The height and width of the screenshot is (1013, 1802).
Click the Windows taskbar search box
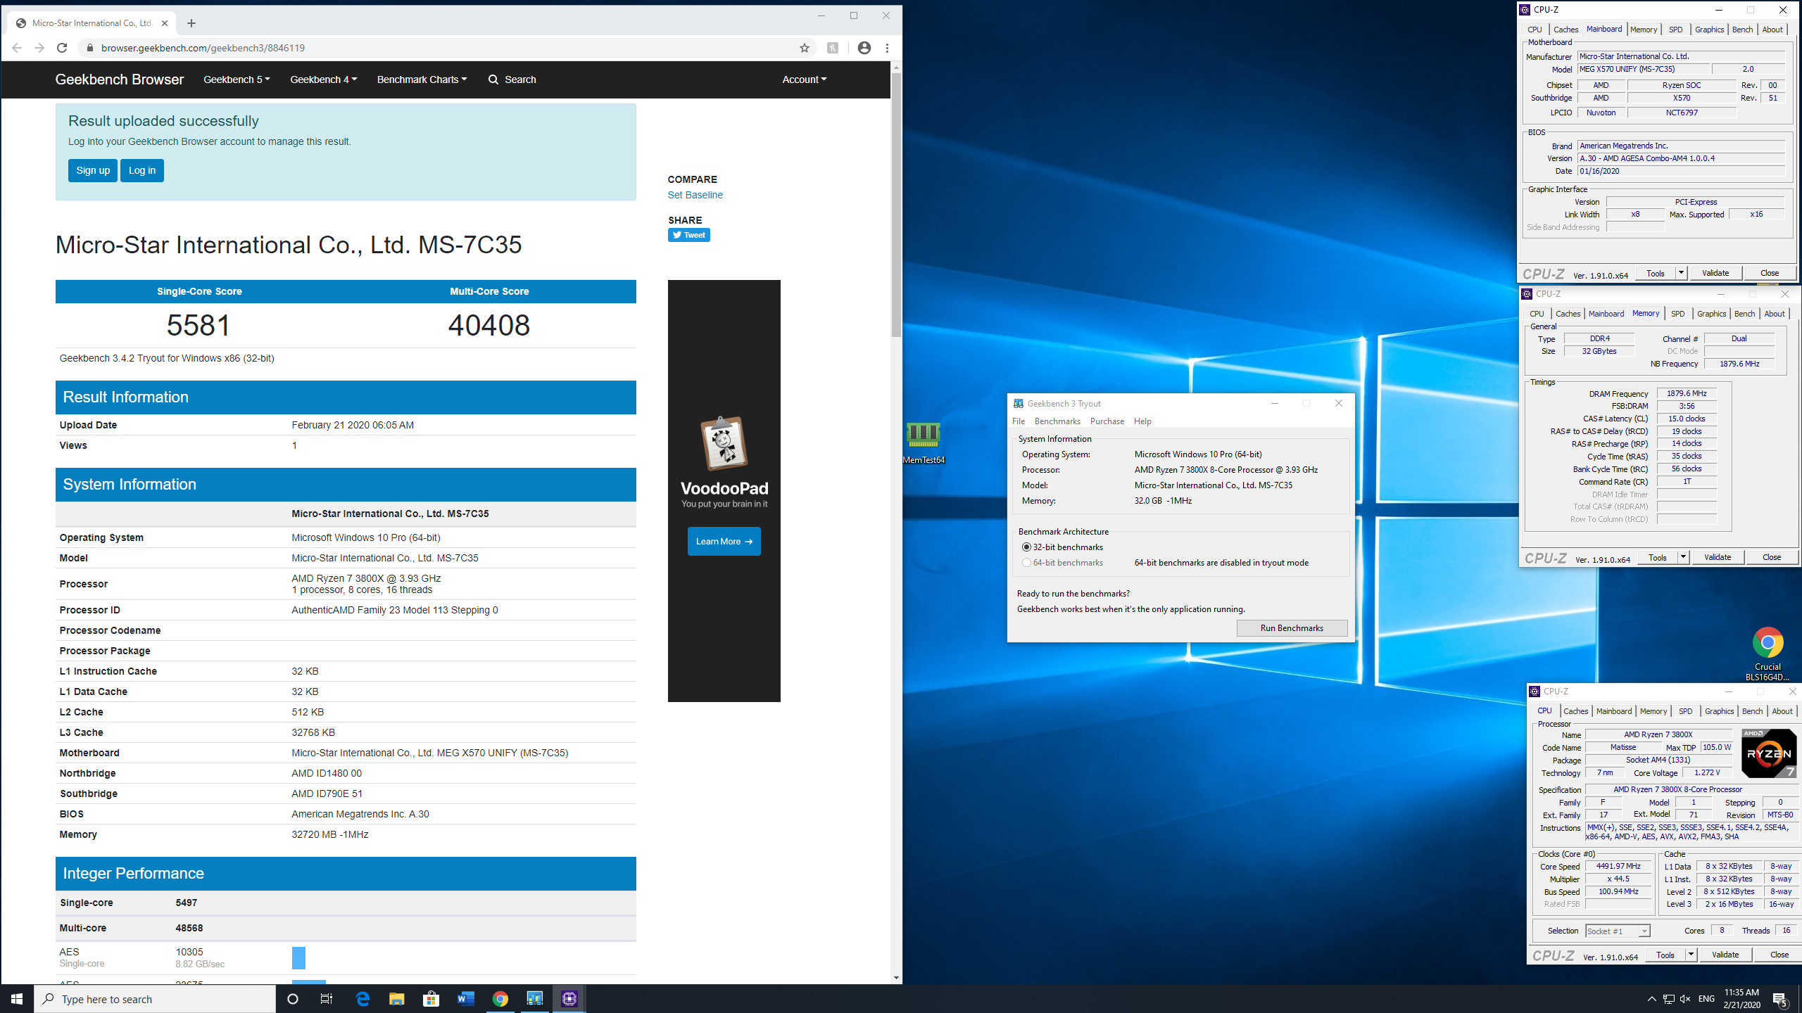(x=155, y=999)
